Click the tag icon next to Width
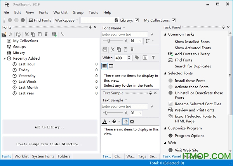Viewport: 233px width, 166px height. 137,58
